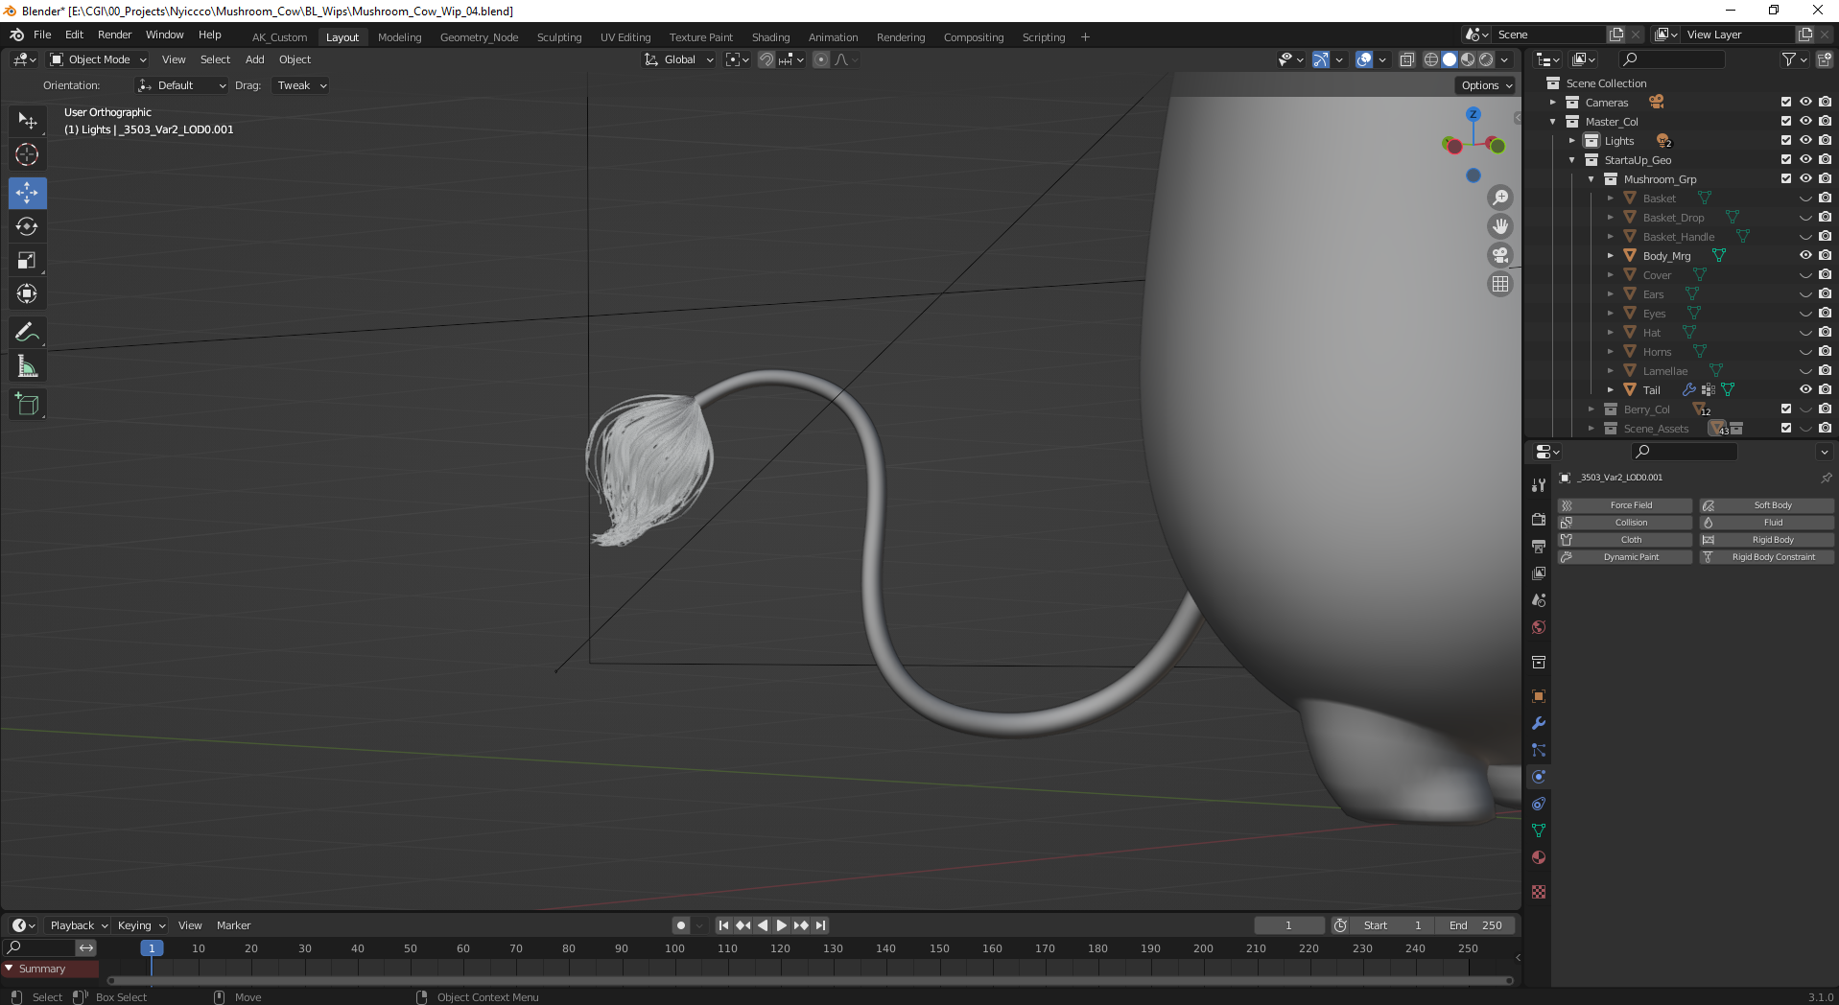The height and width of the screenshot is (1005, 1839).
Task: Uncheck the Berry_Col collection checkbox
Action: (x=1786, y=409)
